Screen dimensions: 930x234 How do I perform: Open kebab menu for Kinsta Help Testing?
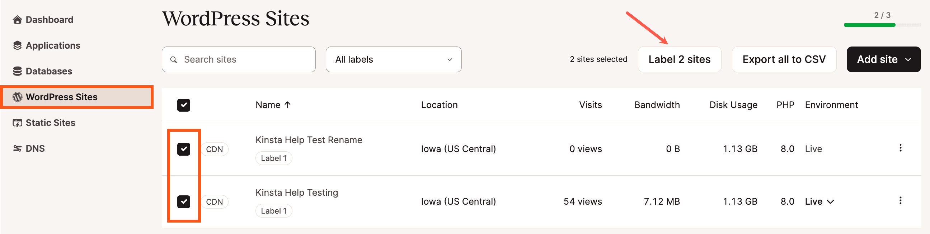pyautogui.click(x=900, y=200)
